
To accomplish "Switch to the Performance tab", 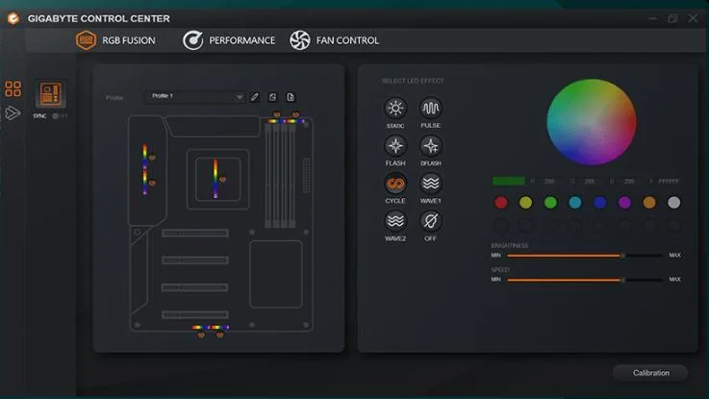I will [x=229, y=40].
